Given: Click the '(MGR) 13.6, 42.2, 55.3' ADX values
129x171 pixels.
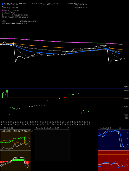Looking at the screenshot, I should [x=27, y=21].
